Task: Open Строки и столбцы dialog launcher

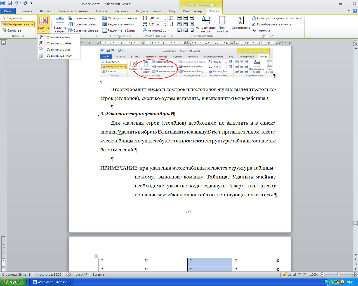Action: [x=98, y=36]
